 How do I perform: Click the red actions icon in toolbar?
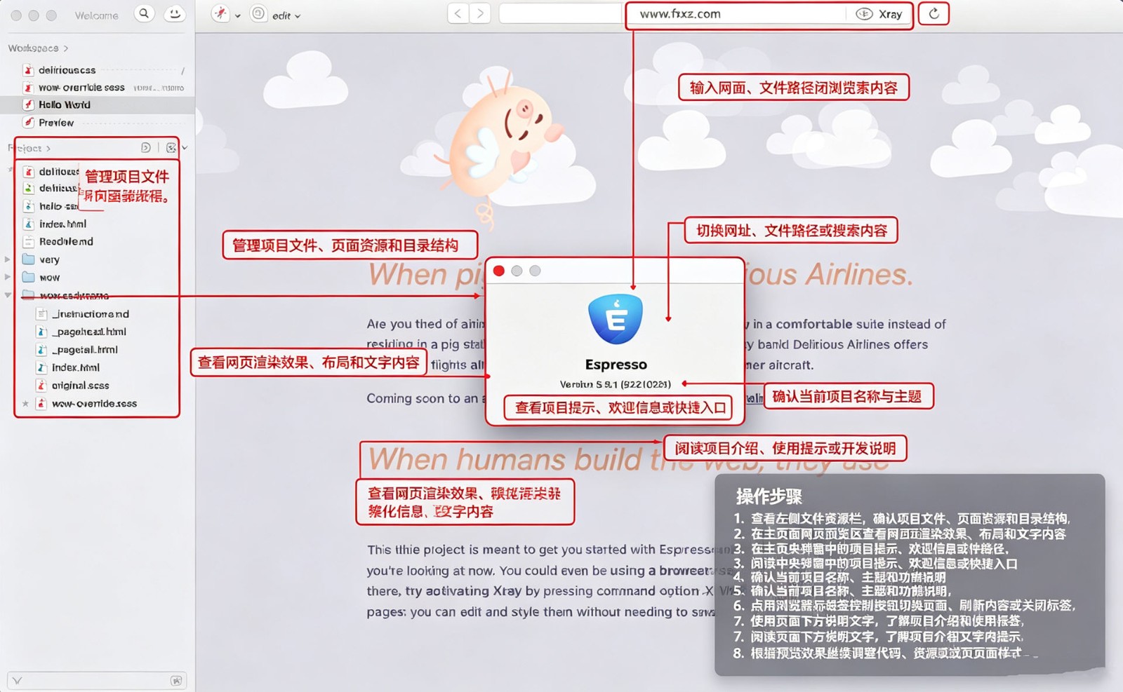[220, 14]
